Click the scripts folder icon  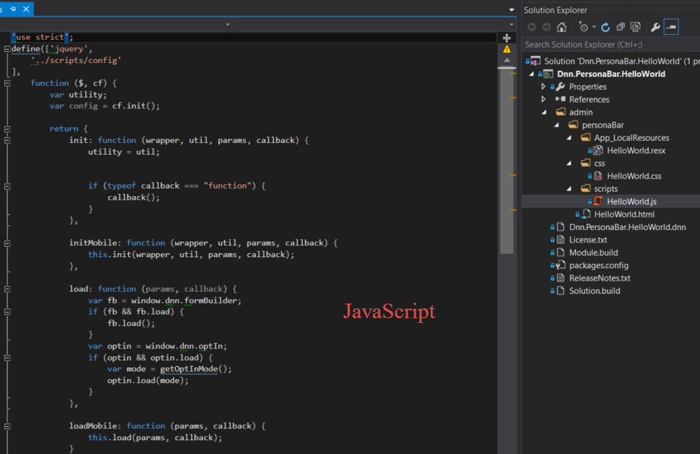click(586, 189)
